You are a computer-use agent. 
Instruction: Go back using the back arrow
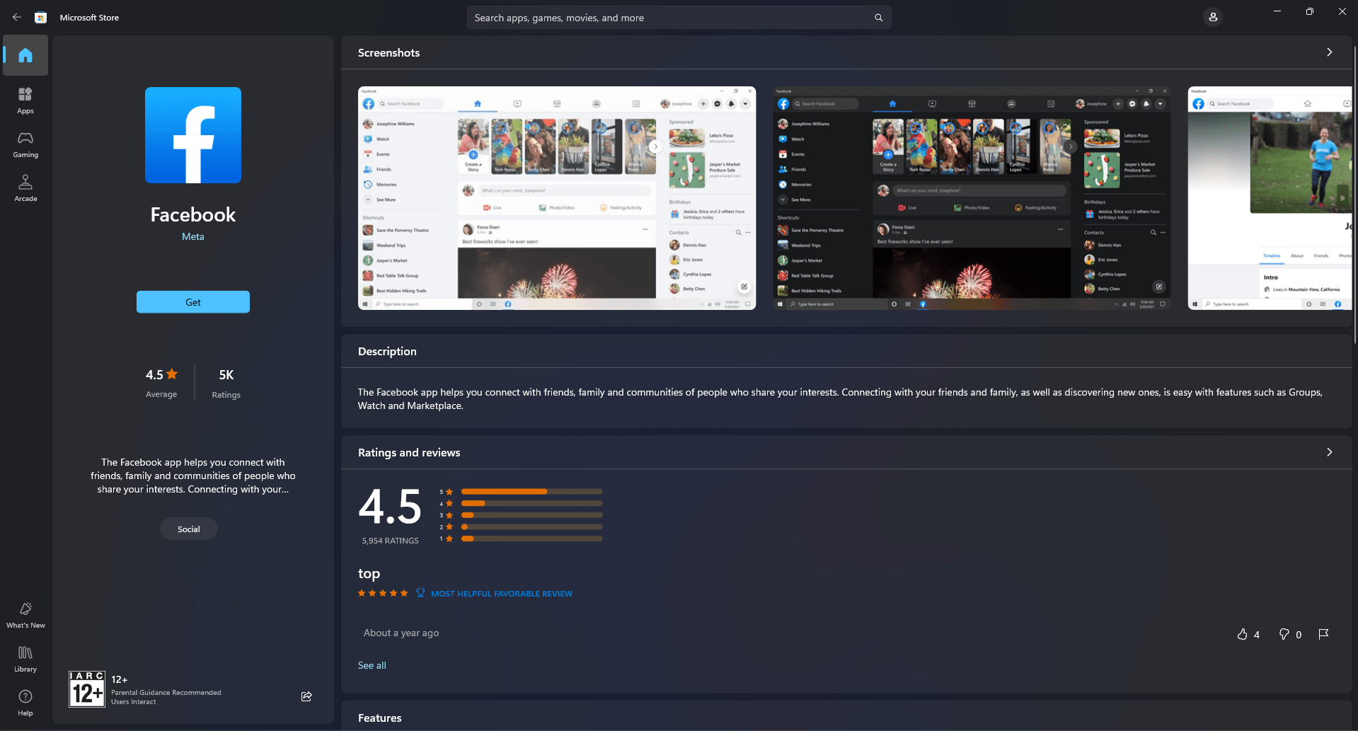click(x=17, y=17)
